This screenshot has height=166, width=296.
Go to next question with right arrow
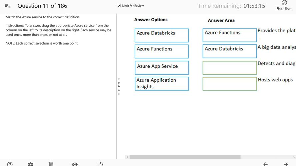tap(286, 164)
